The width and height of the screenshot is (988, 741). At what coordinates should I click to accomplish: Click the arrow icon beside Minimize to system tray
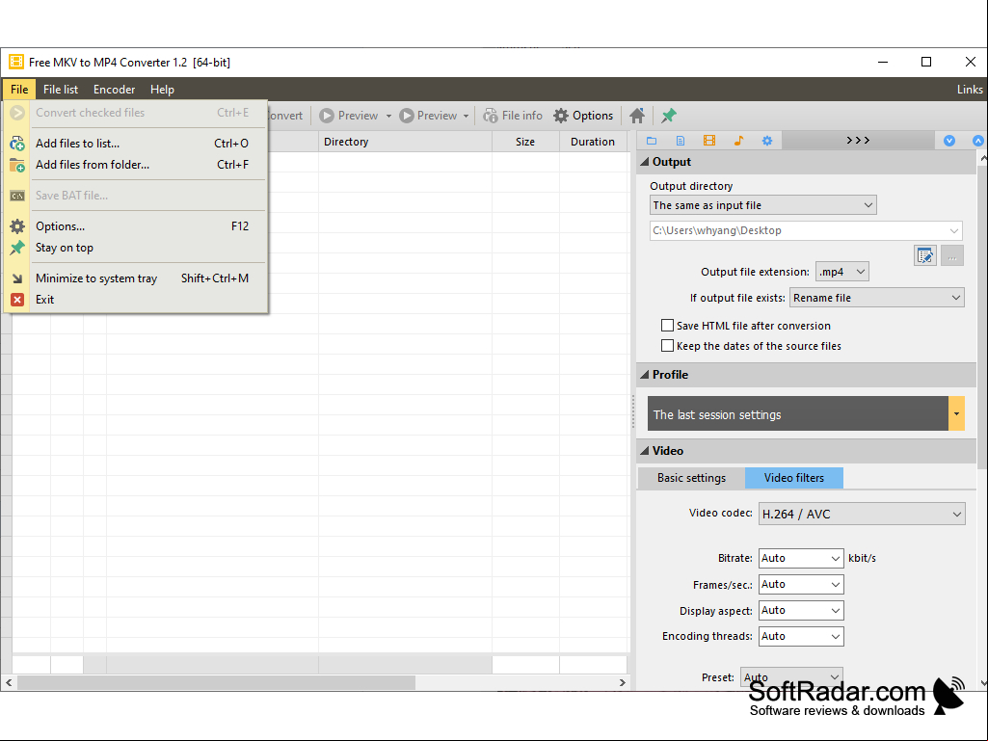[17, 278]
